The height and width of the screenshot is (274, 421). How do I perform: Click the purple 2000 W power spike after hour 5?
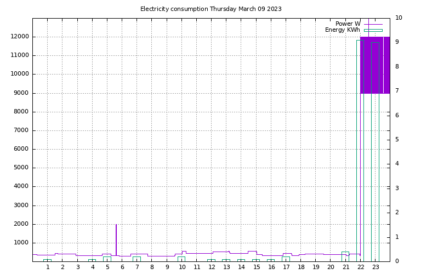[x=116, y=239]
